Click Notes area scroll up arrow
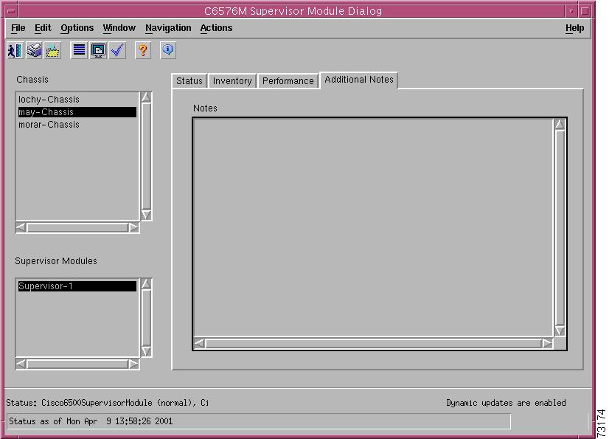The image size is (609, 439). point(560,125)
